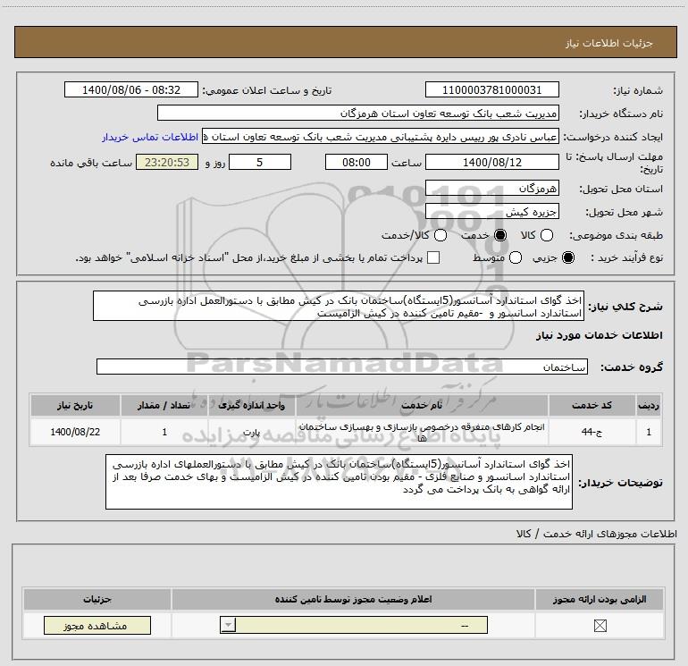Click the شرح کلی نیاز description box

tap(339, 306)
